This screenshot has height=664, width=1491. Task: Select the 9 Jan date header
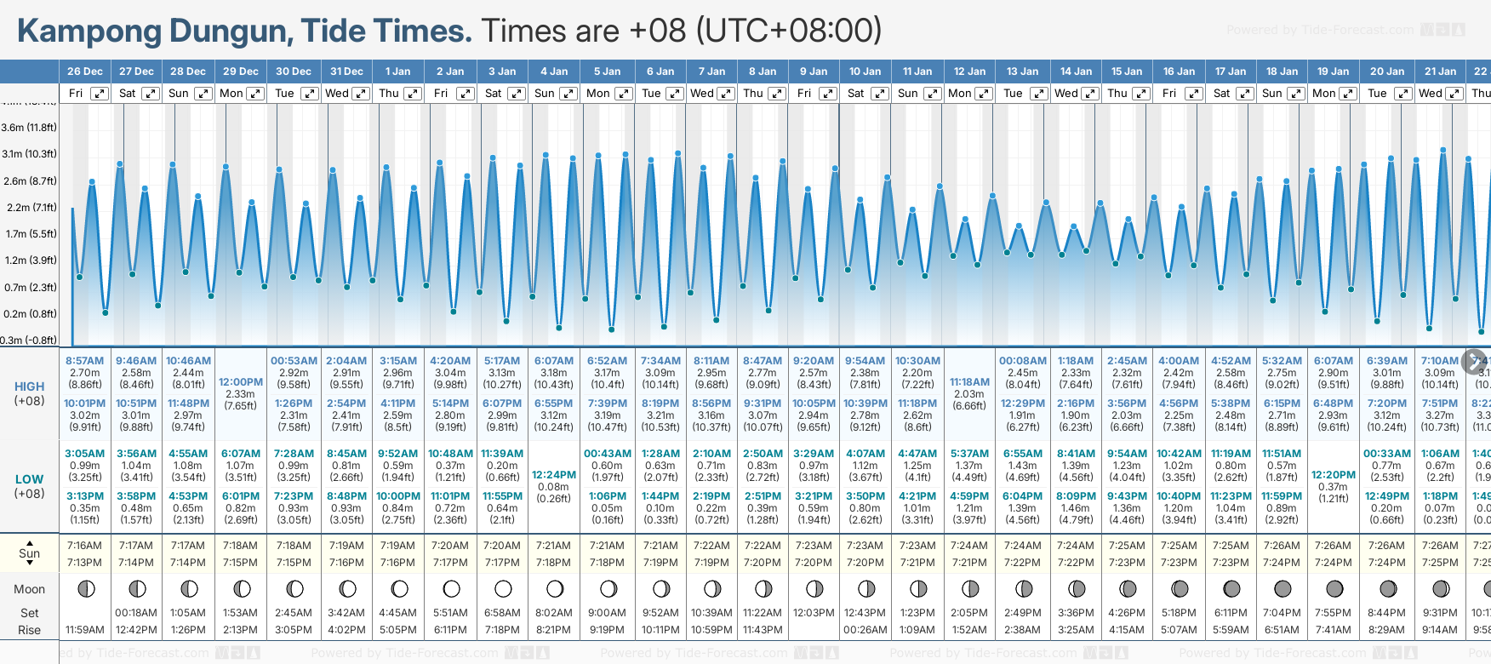(x=814, y=72)
